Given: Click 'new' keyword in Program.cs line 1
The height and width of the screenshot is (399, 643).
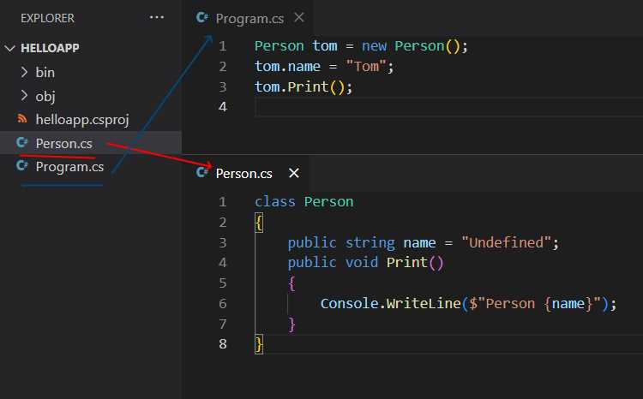Looking at the screenshot, I should pos(374,46).
